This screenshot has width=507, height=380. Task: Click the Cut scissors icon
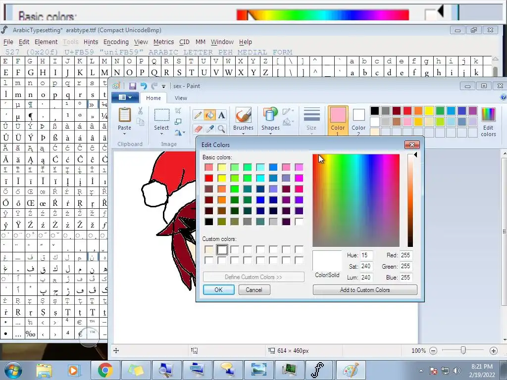coord(140,111)
